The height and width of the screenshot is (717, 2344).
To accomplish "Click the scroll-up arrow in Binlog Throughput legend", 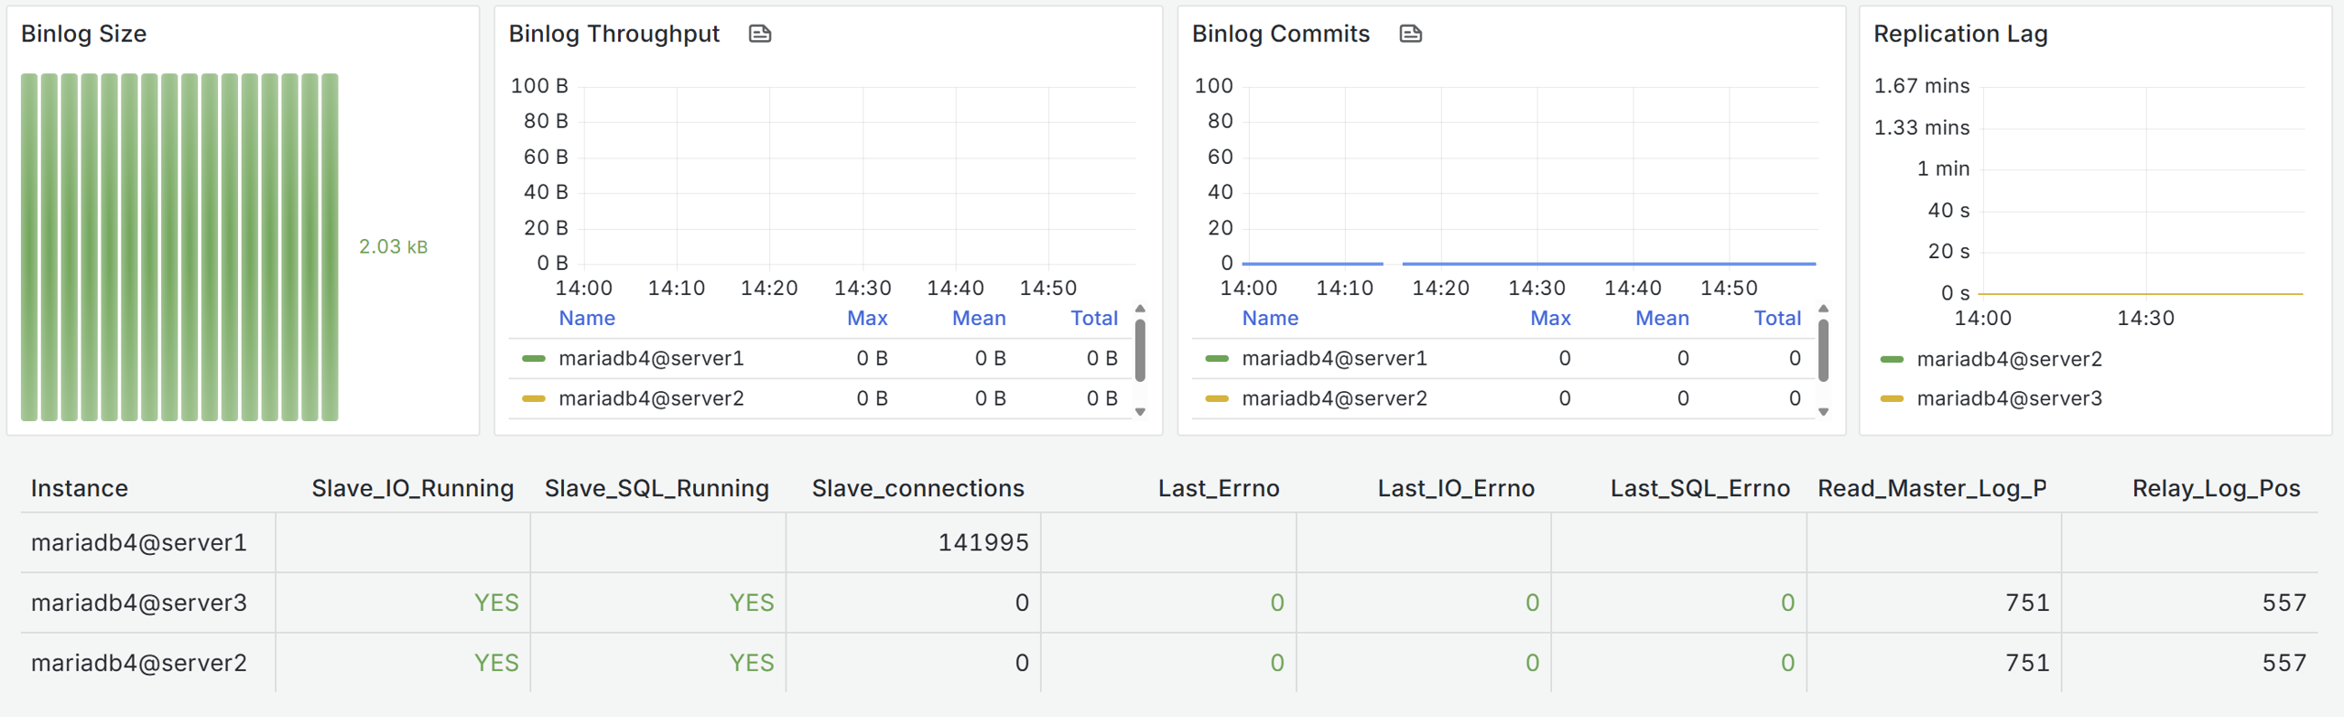I will 1140,309.
